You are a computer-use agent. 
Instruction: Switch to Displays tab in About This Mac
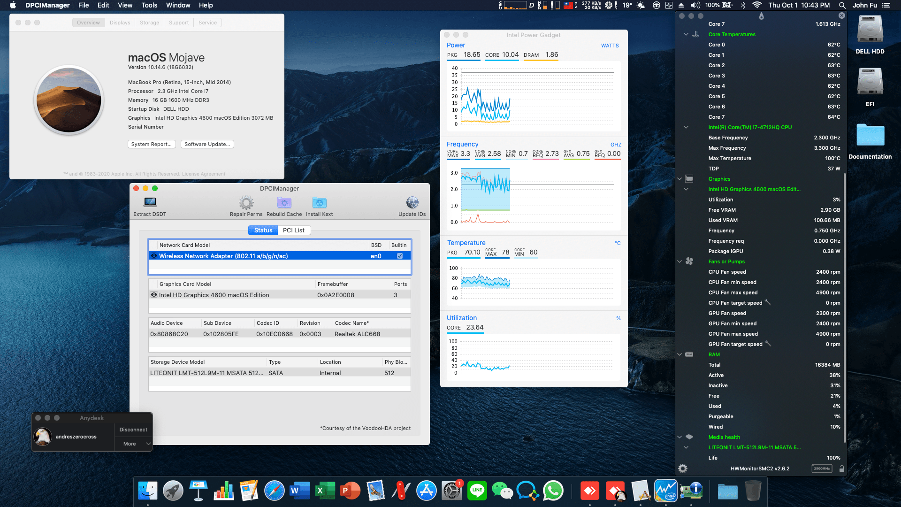120,23
